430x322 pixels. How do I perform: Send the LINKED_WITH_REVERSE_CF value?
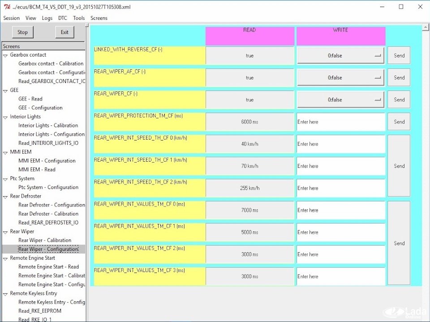pyautogui.click(x=399, y=56)
